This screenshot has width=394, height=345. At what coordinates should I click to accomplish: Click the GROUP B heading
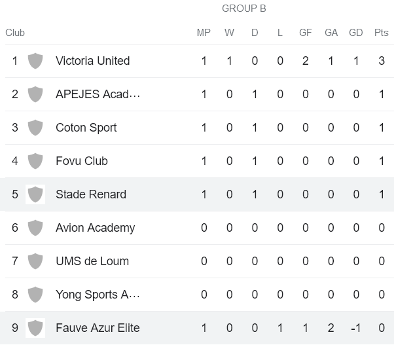[243, 9]
